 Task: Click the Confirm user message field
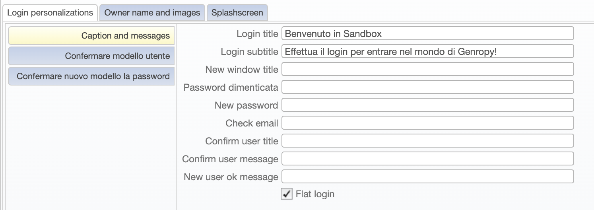[x=428, y=159]
